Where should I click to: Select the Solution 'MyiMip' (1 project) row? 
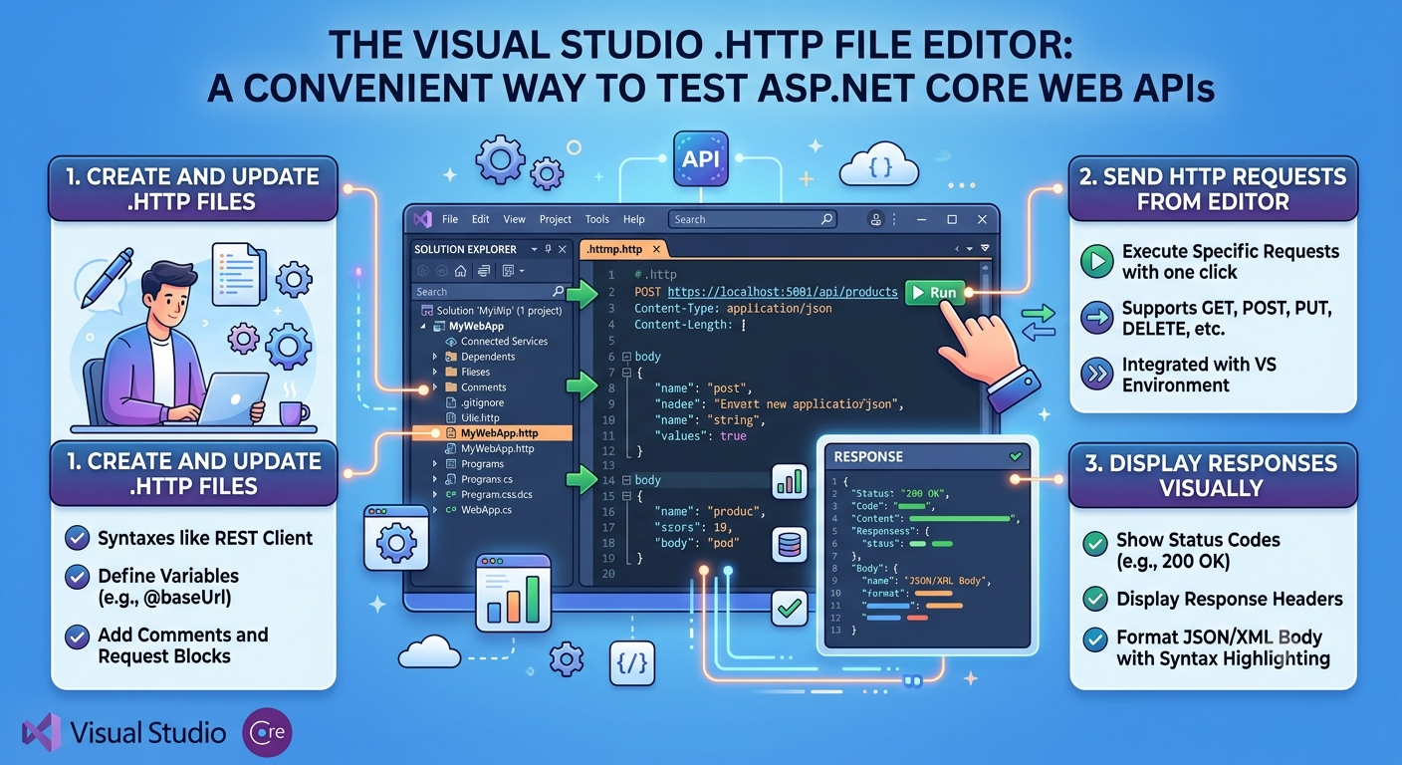click(493, 311)
